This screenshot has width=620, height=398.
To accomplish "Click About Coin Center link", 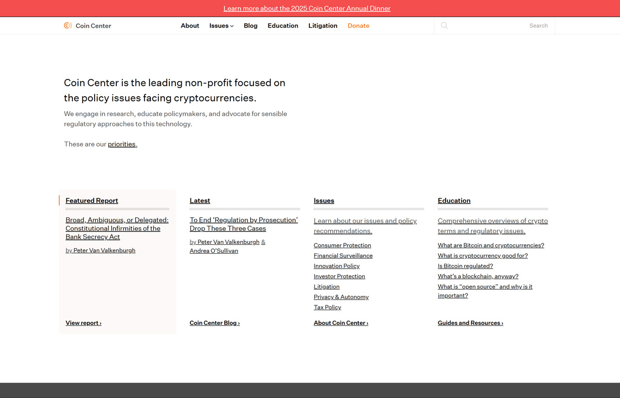I will [x=341, y=323].
